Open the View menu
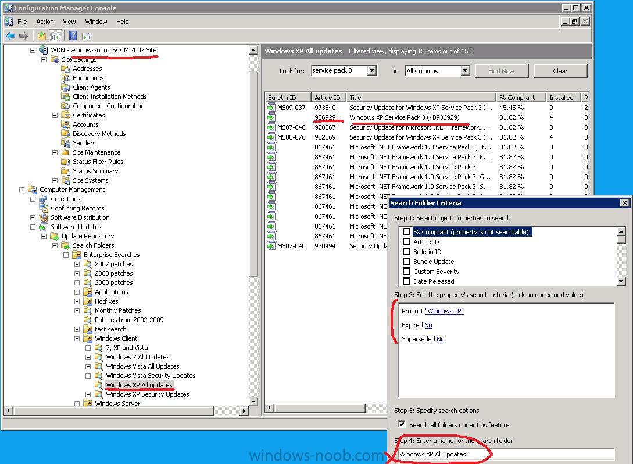This screenshot has height=464, width=633. 69,22
